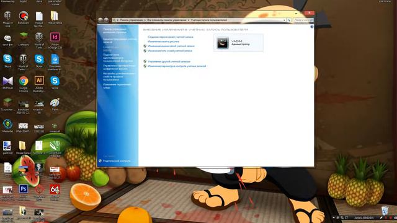This screenshot has width=397, height=223.
Task: Open Control Panel home page sidebar link
Action: coord(115,30)
